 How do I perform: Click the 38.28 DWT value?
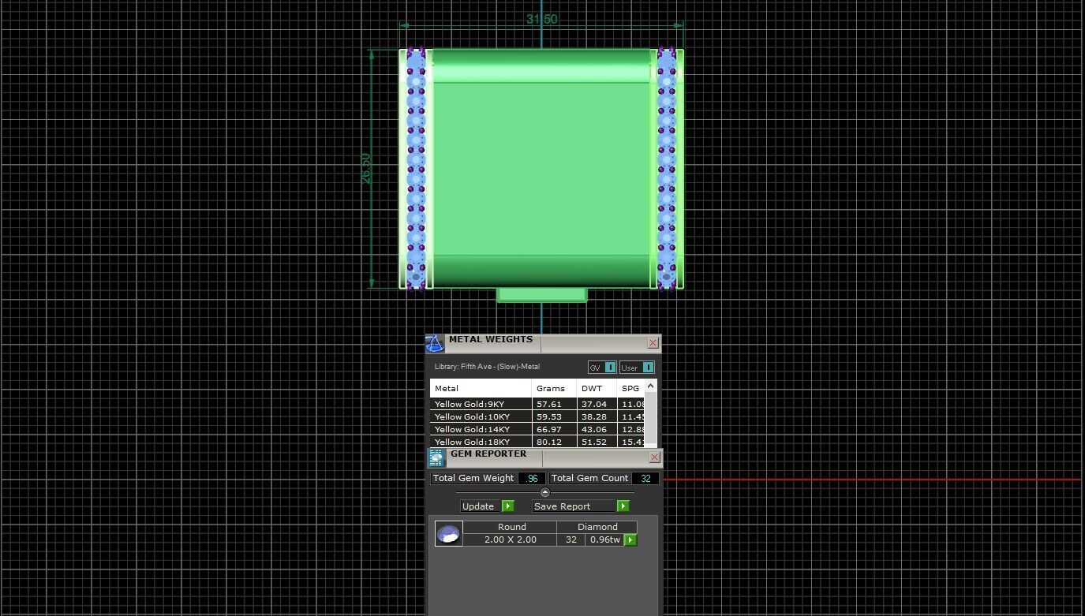[594, 416]
